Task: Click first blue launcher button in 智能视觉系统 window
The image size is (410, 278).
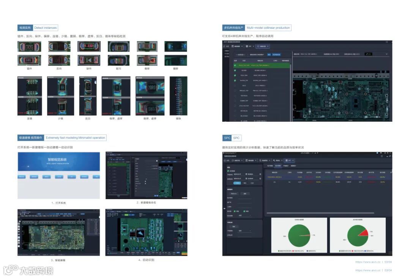Action: [x=21, y=177]
